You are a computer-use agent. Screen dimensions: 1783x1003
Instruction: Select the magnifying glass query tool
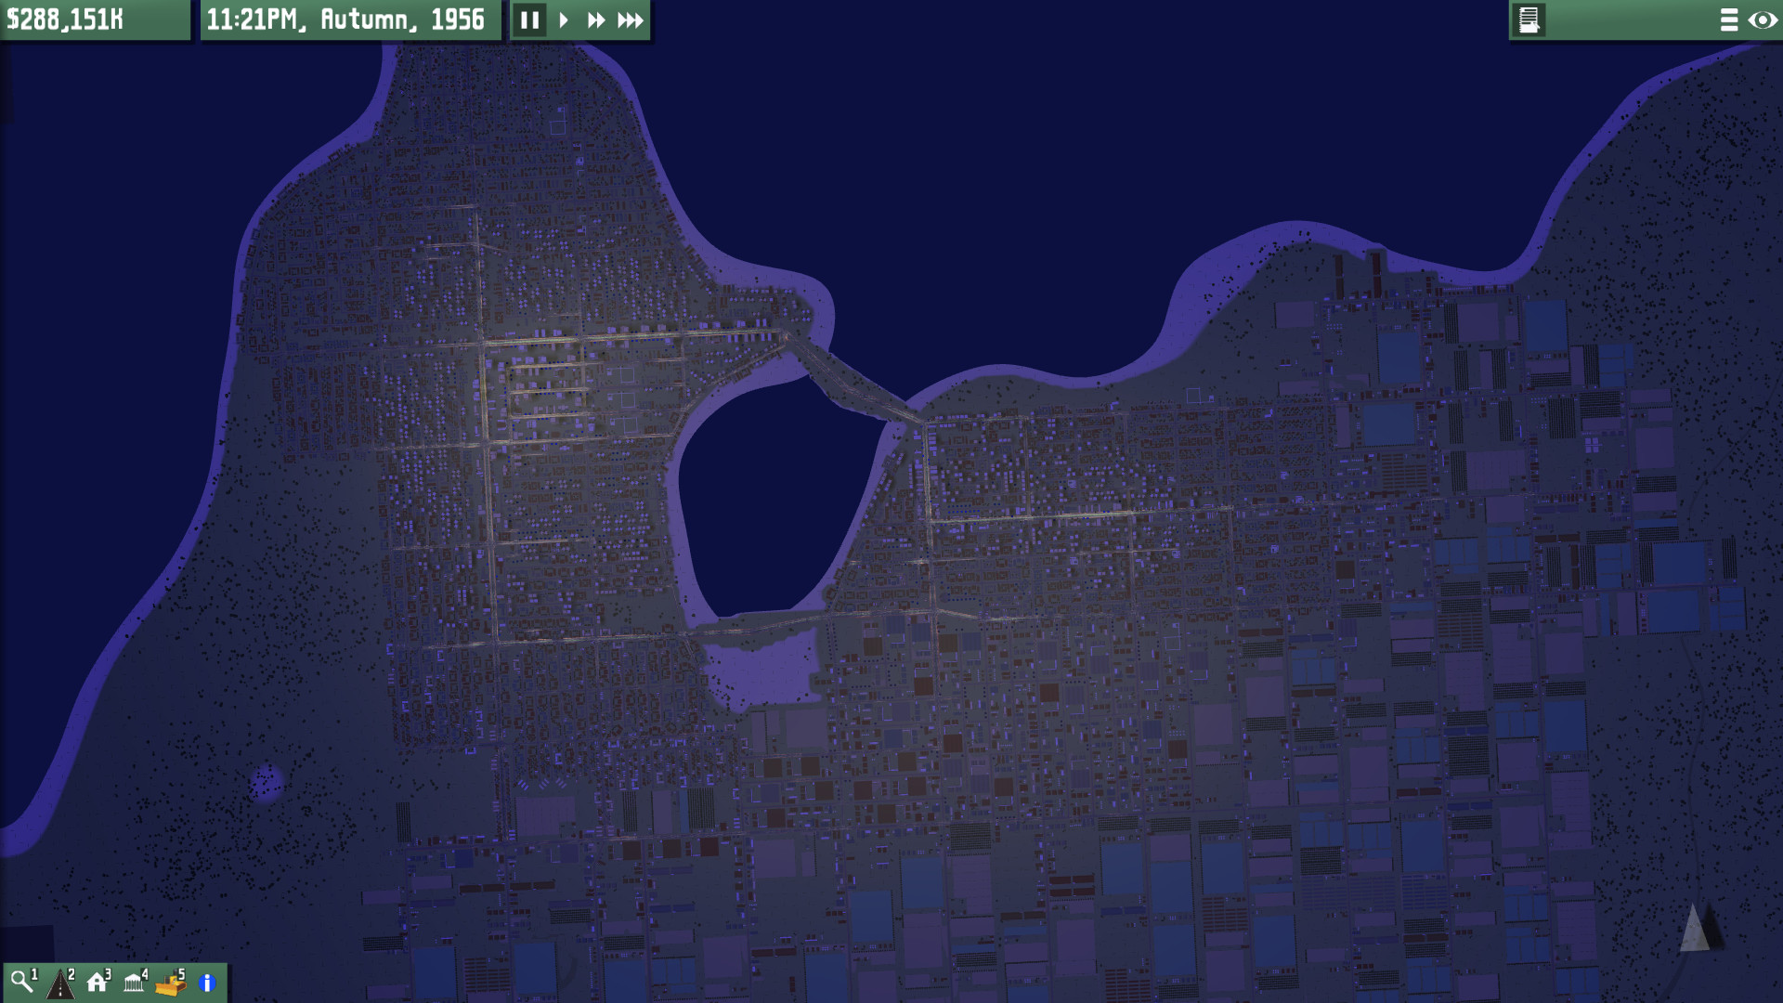[21, 982]
